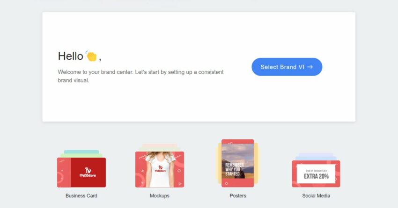The height and width of the screenshot is (208, 398).
Task: Click the welcome to your brand center paragraph
Action: 140,76
